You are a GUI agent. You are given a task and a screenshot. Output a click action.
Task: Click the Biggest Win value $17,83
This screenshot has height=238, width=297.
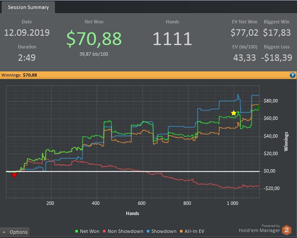[x=277, y=33]
